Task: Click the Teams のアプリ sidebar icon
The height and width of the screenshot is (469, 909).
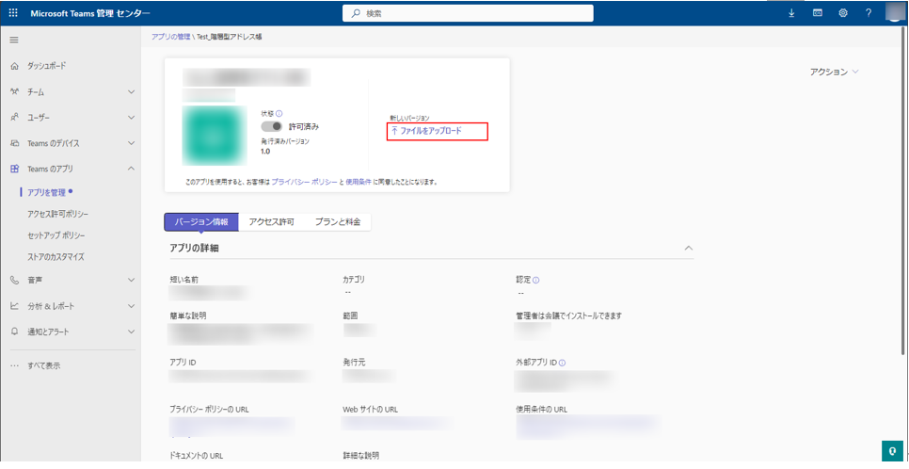Action: click(x=14, y=169)
